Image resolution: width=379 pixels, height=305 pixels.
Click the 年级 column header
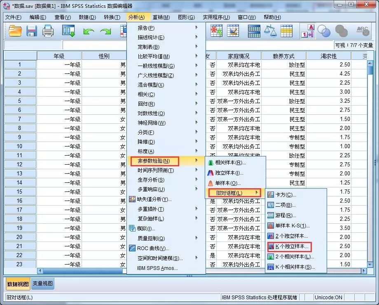coord(59,56)
